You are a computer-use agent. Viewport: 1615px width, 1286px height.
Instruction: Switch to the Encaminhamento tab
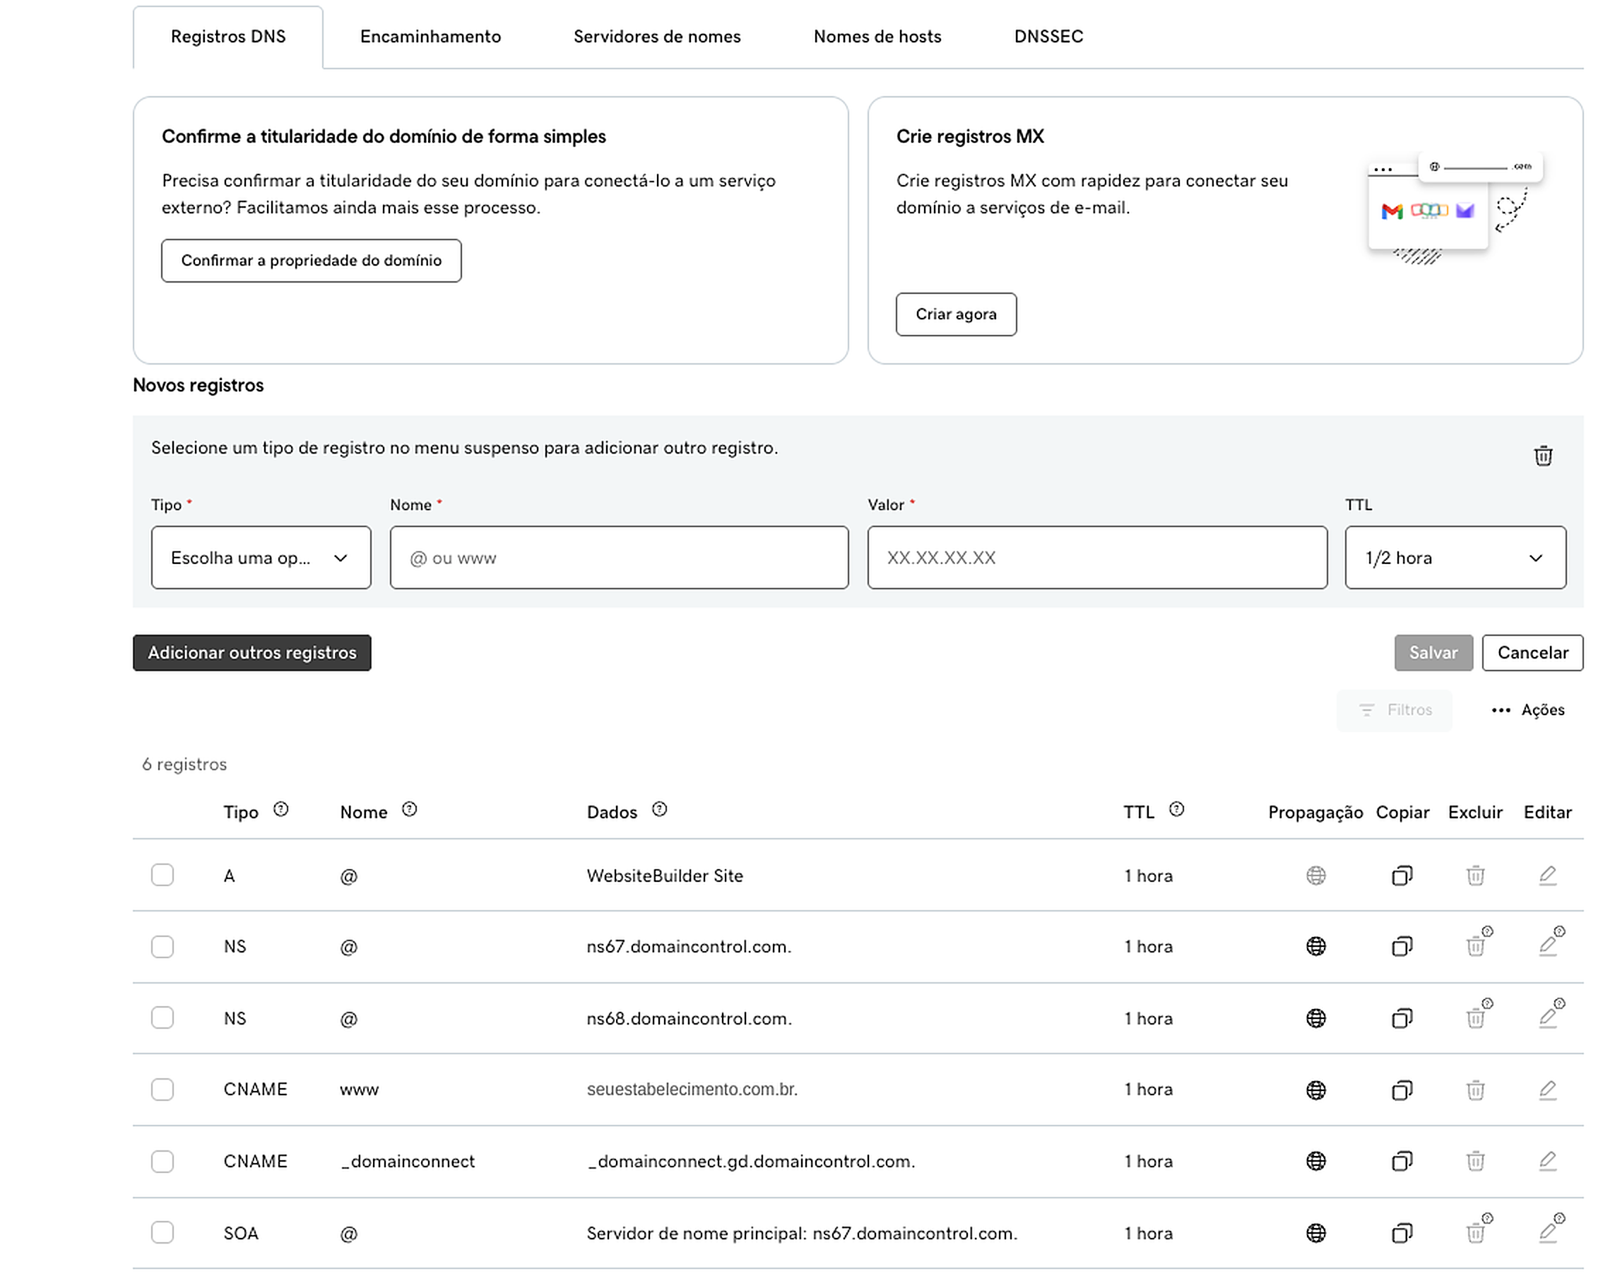(x=430, y=36)
